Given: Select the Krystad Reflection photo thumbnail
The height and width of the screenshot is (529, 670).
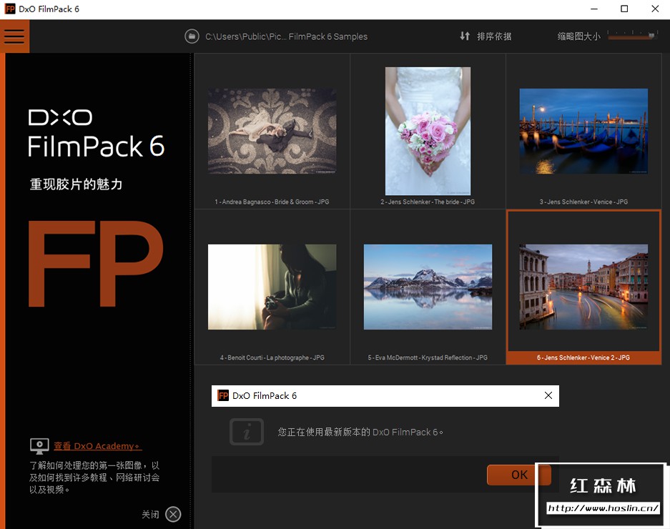Looking at the screenshot, I should point(428,287).
